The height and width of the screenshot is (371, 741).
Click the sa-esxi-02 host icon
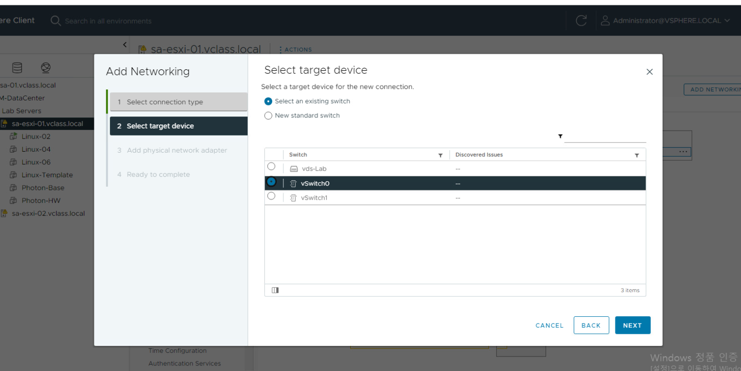click(4, 213)
